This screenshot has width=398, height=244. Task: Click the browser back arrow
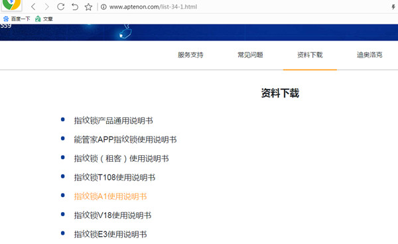point(33,7)
